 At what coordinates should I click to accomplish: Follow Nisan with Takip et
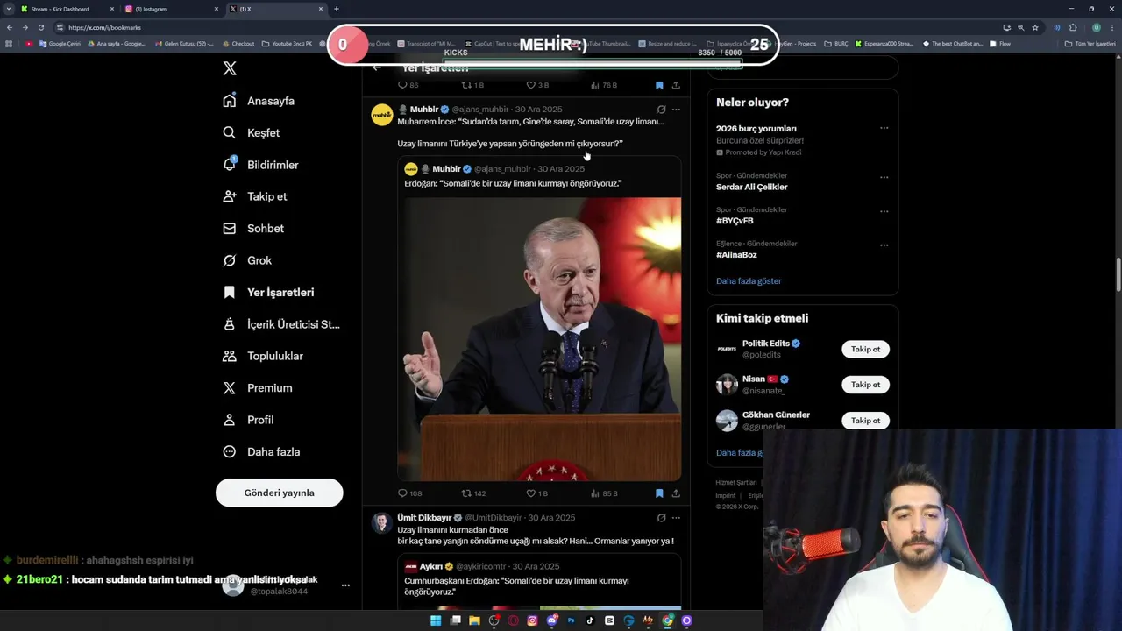(865, 385)
